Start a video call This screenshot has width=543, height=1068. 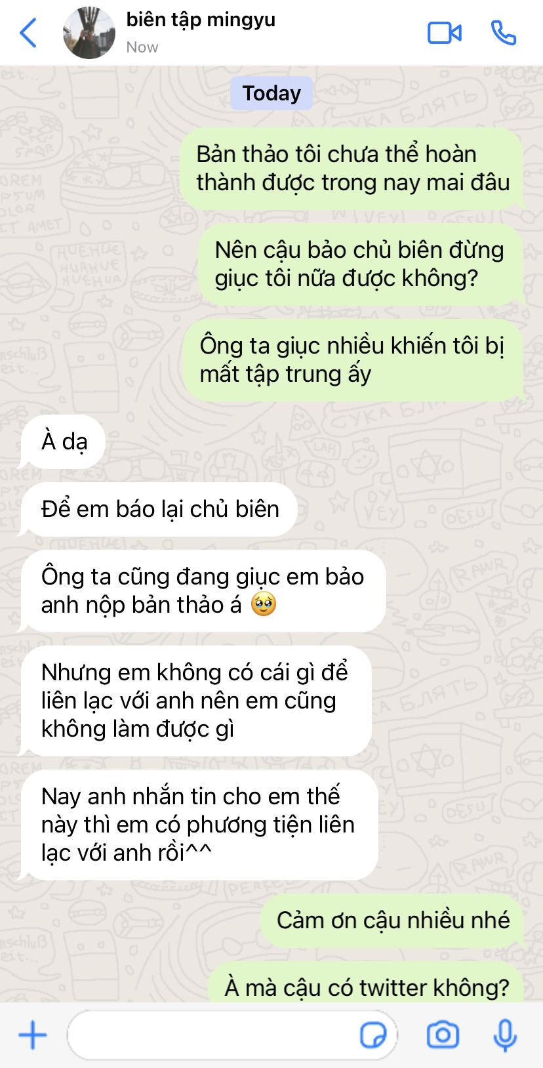point(445,33)
